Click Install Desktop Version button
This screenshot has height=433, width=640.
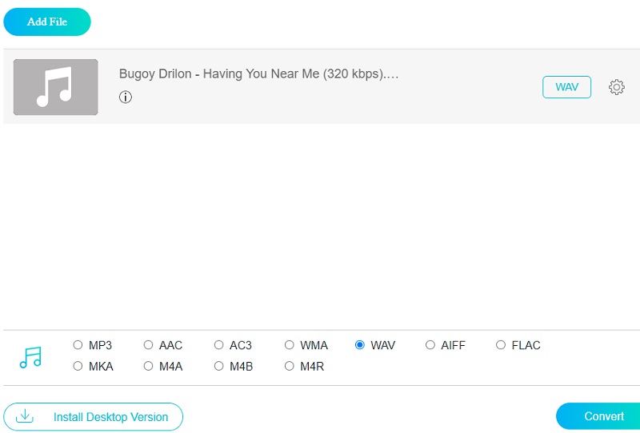tap(94, 416)
